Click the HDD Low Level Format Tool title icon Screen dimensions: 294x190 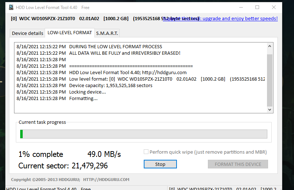(x=11, y=7)
